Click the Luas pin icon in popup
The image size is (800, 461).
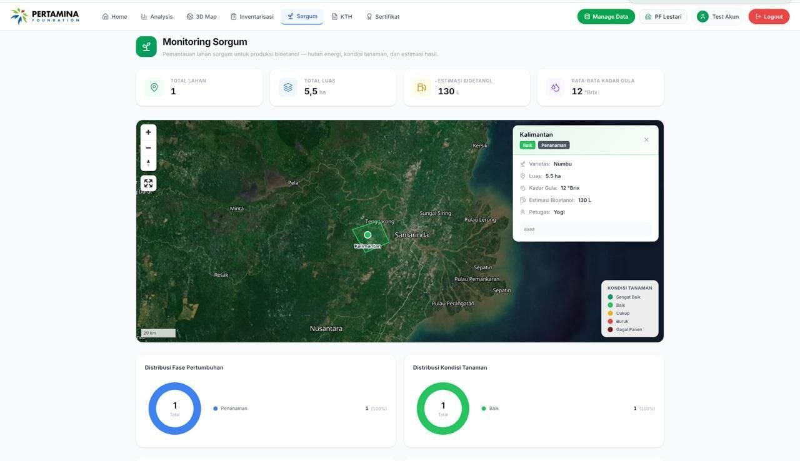tap(522, 176)
